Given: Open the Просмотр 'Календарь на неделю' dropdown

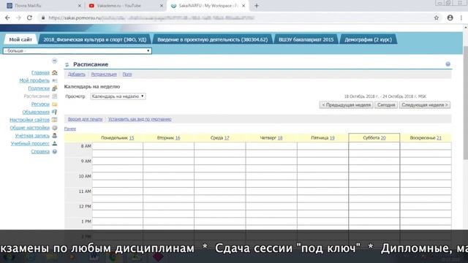Looking at the screenshot, I should pos(118,96).
